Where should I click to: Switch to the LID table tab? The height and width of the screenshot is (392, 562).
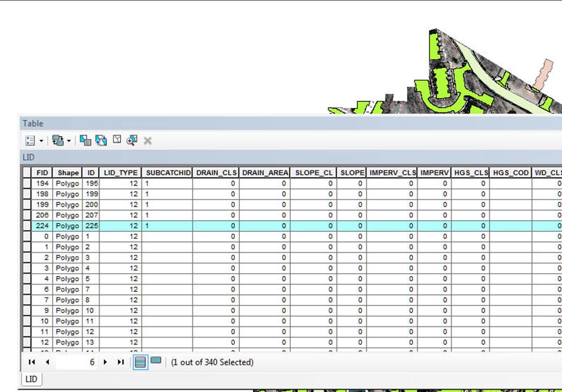(x=31, y=380)
